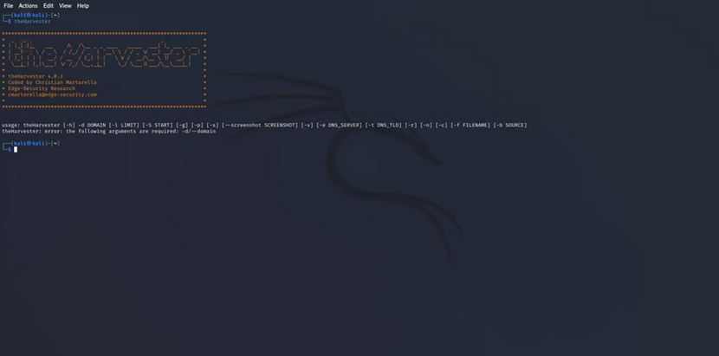Click the '-d/--domain' text in error message
Viewport: 719px width, 356px height.
pyautogui.click(x=198, y=131)
